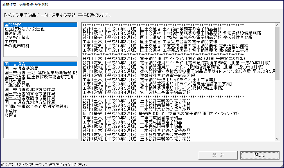Select 国土交通省 国土技術政策総合研究所 item
Viewport: 284px width, 168px height.
tap(40, 77)
